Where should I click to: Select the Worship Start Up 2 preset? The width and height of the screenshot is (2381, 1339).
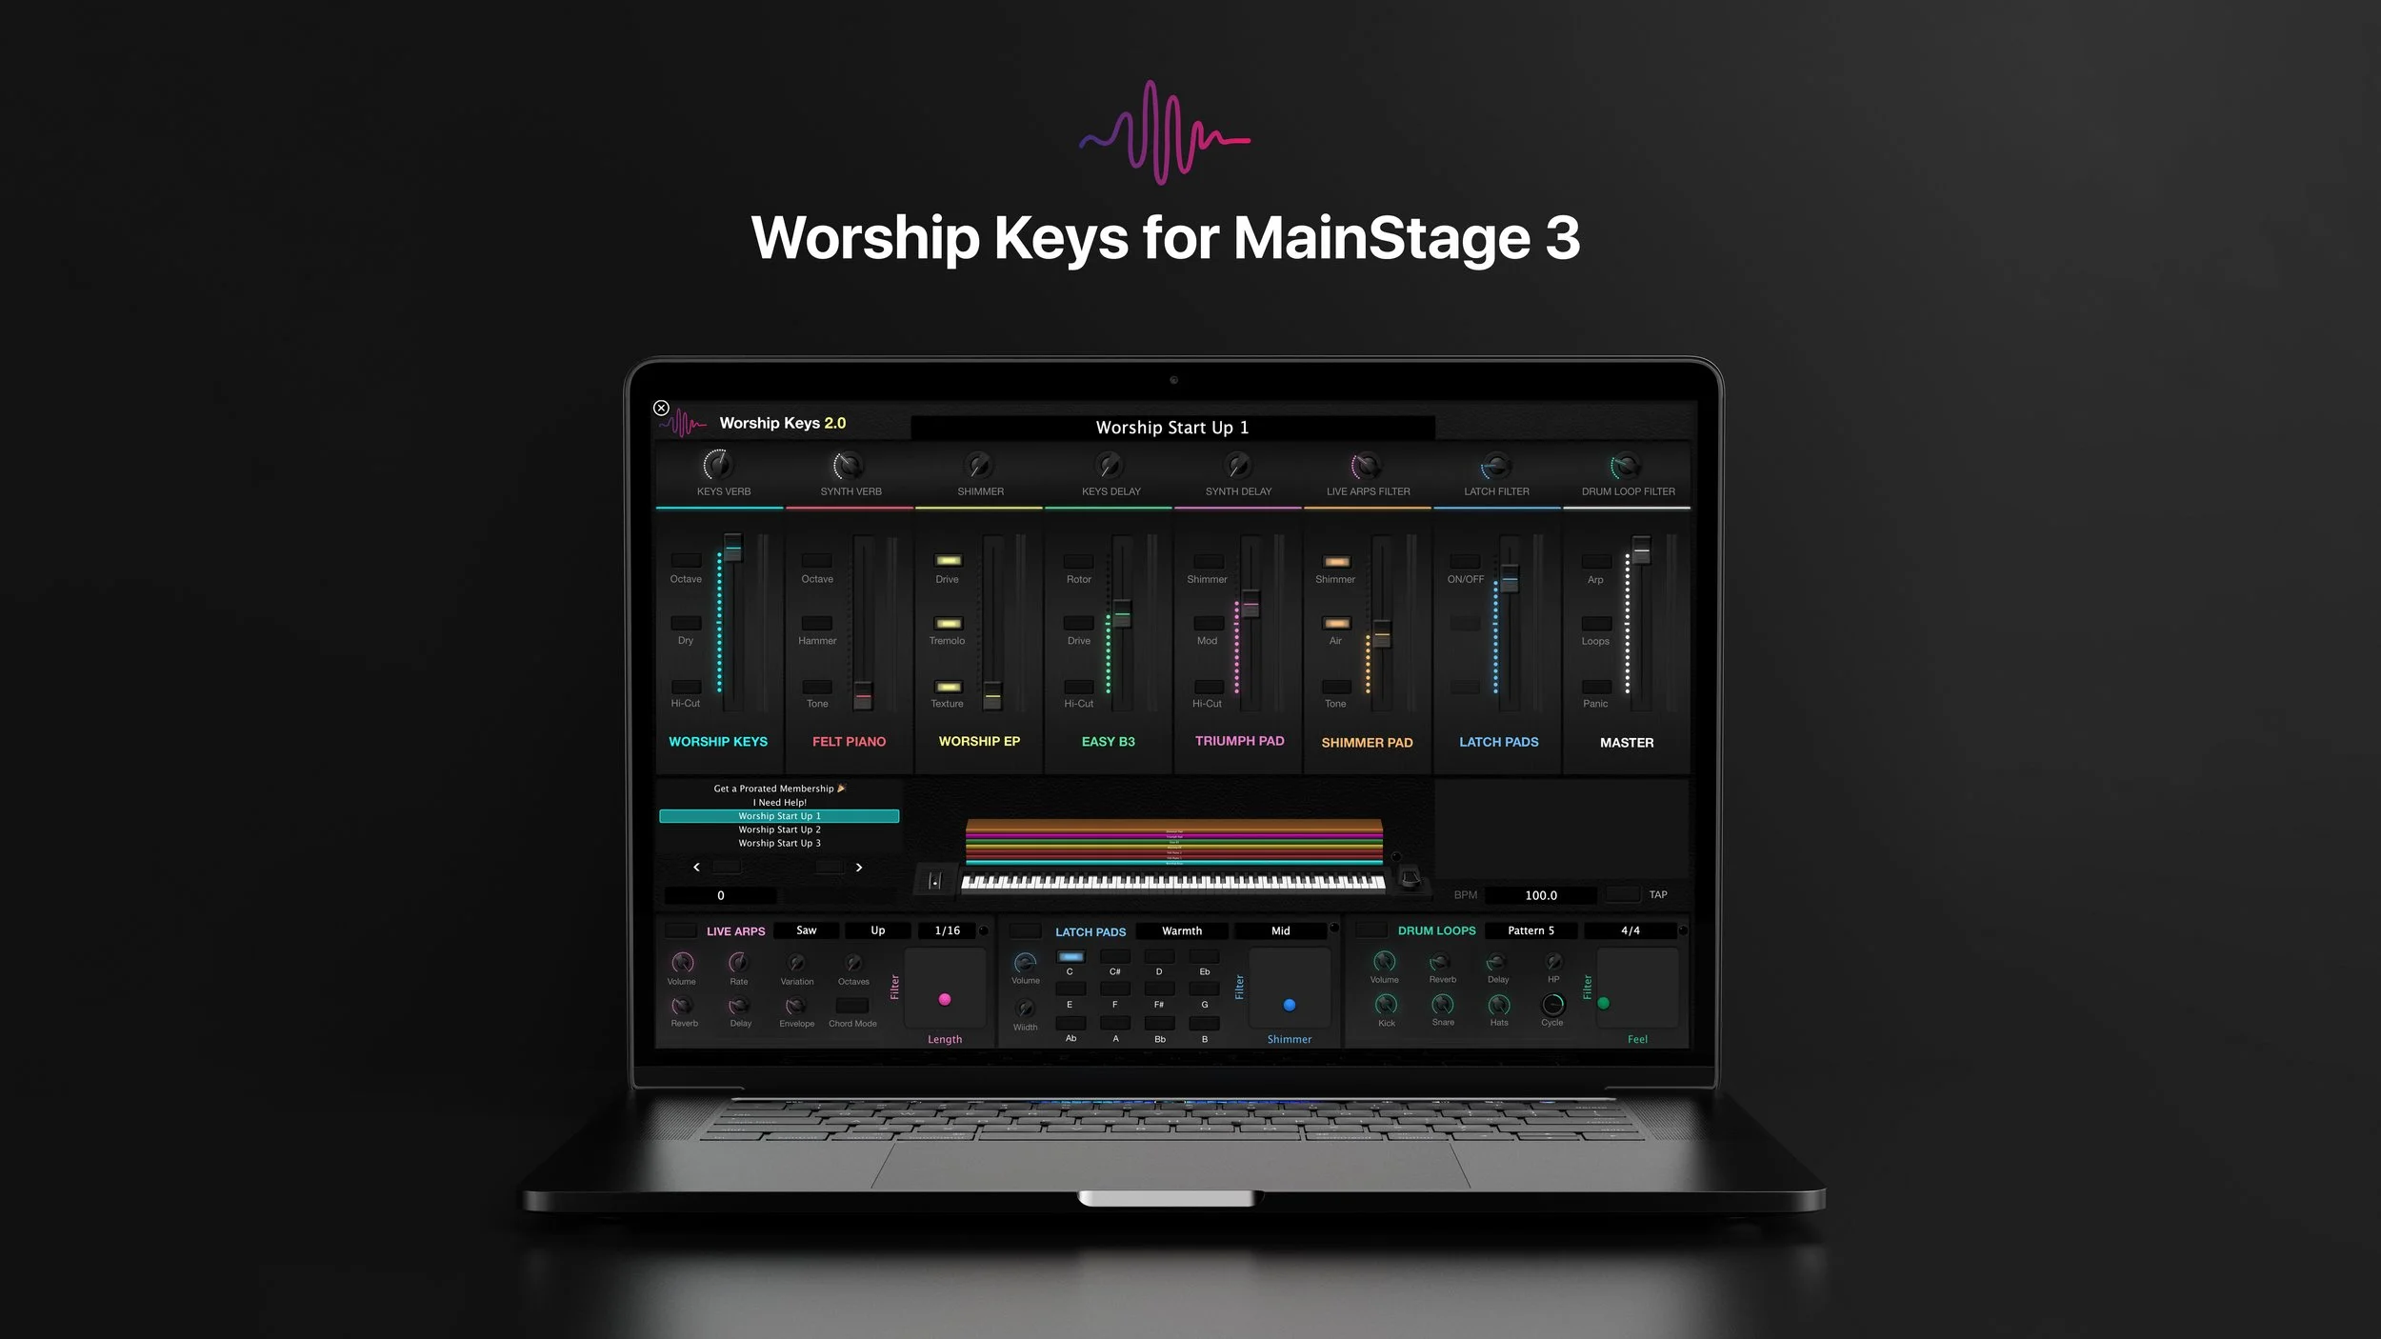click(x=781, y=829)
